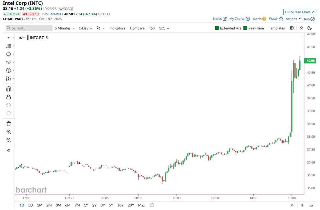Open the f(x) expressions menu
This screenshot has width=320, height=210.
tap(152, 28)
